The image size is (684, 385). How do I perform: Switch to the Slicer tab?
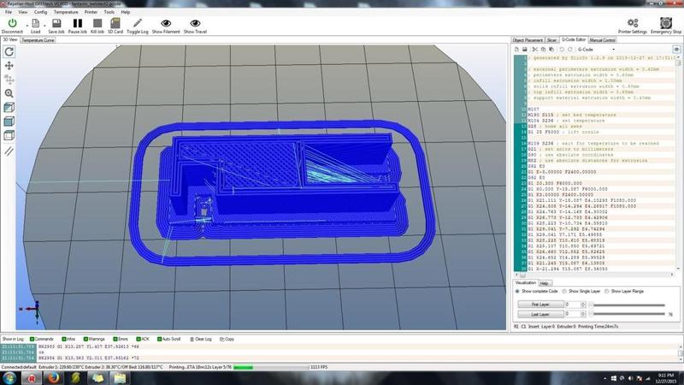tap(551, 40)
